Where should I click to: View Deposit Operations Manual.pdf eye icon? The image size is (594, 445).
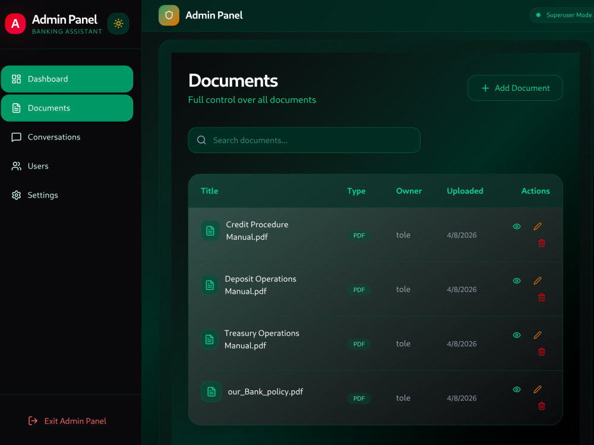click(517, 281)
